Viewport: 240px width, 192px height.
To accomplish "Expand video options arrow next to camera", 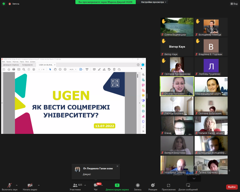I will coord(39,185).
